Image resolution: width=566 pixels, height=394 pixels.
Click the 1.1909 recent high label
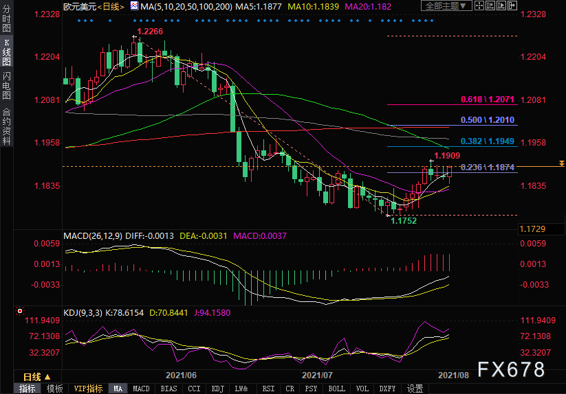(447, 156)
